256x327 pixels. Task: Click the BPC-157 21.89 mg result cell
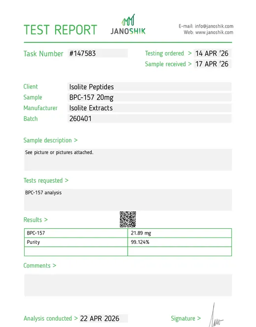[180, 233]
